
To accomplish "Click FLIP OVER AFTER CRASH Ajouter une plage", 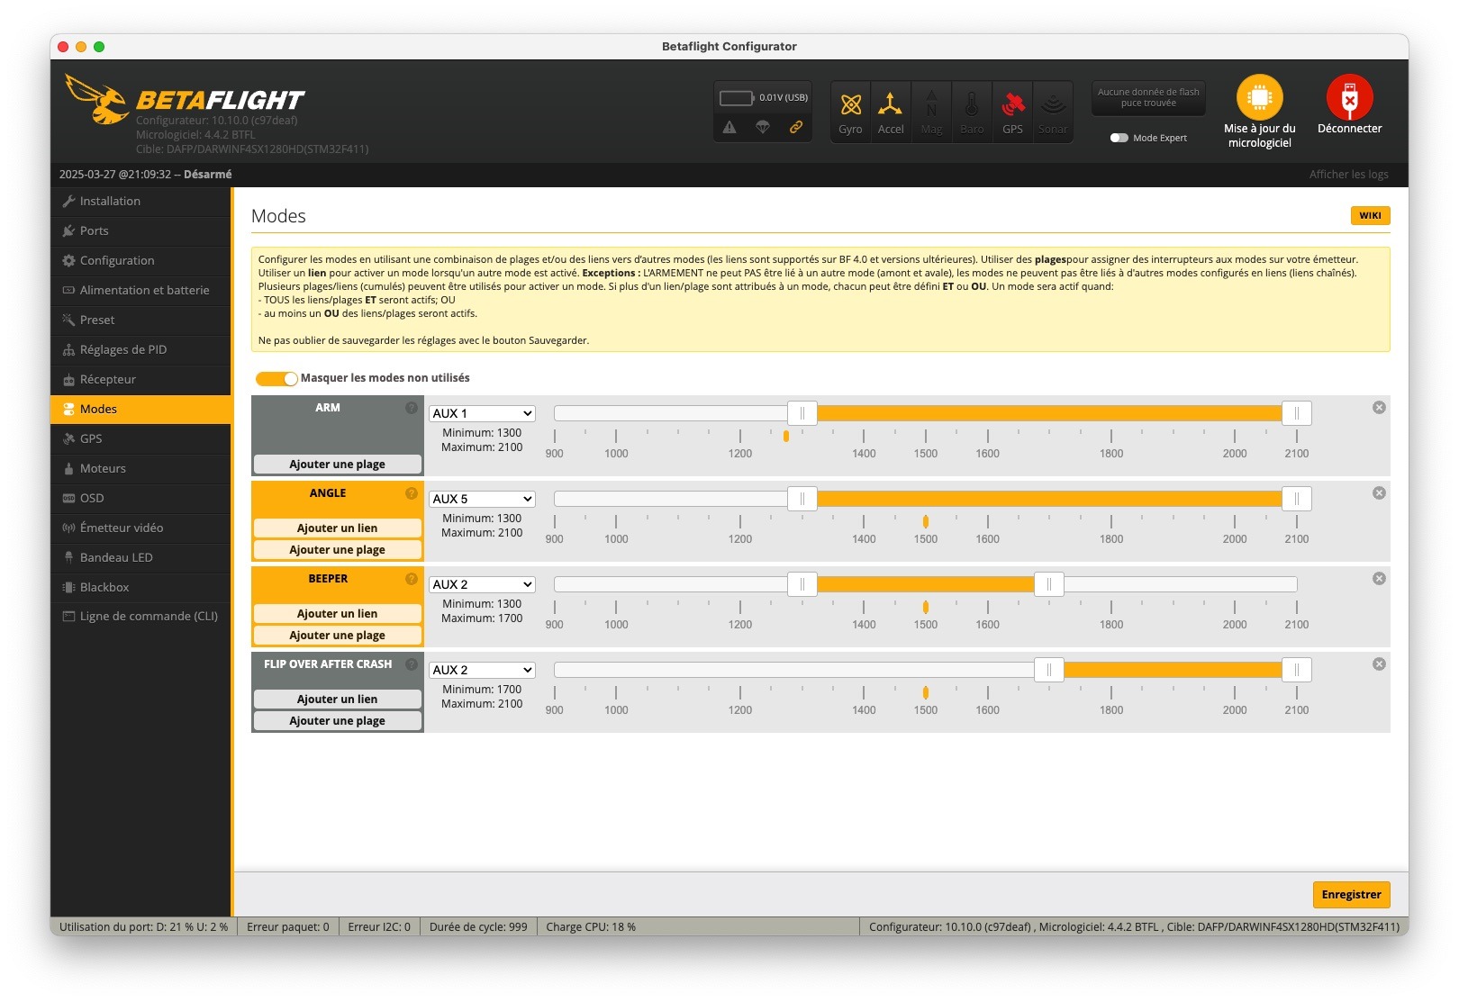I will (337, 721).
